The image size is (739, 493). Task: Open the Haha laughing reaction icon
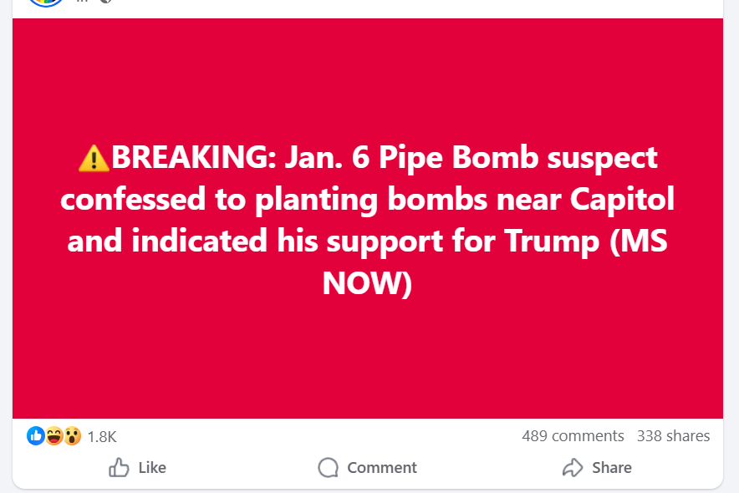coord(54,435)
